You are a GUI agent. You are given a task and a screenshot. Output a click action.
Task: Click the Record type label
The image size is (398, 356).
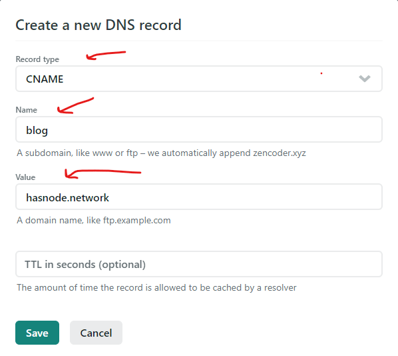[x=37, y=59]
